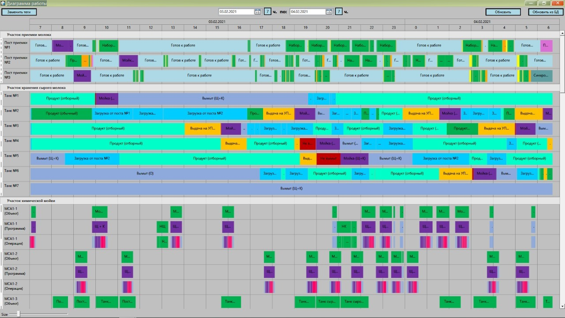This screenshot has height=318, width=565.
Task: Collapse the Участок приемки молока section header
Action: click(x=29, y=34)
